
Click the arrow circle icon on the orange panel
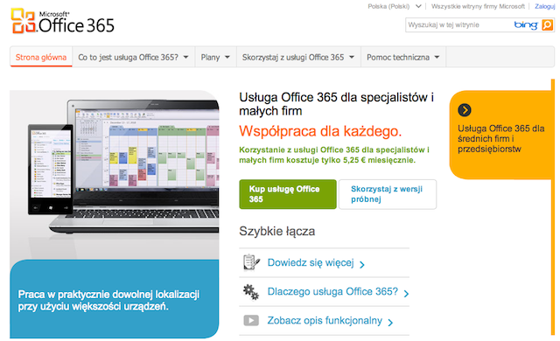click(x=465, y=110)
